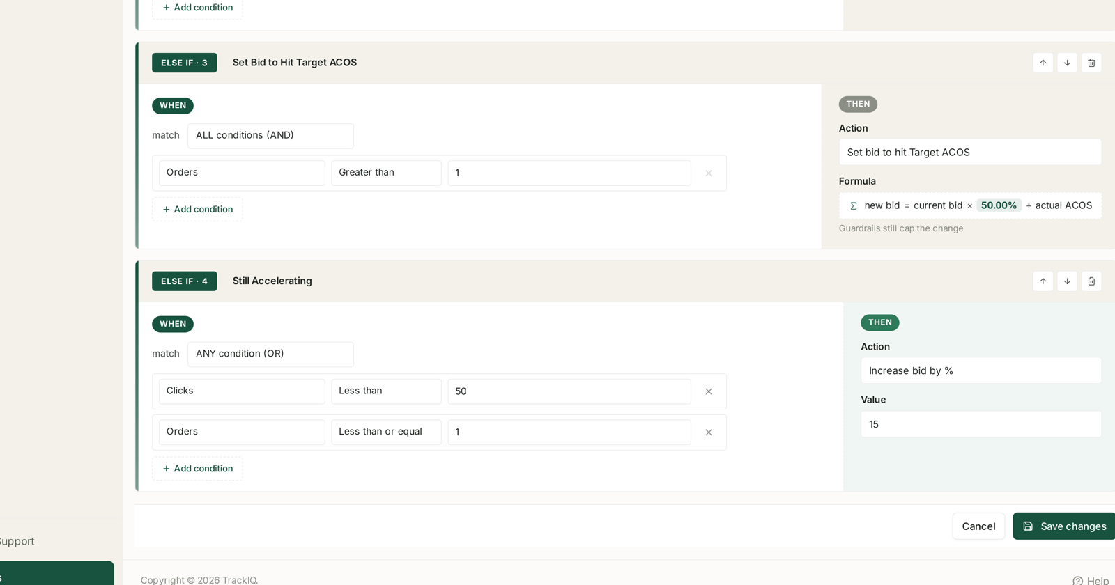1115x585 pixels.
Task: Click the Set Bid to Hit Target ACOS title
Action: [295, 63]
